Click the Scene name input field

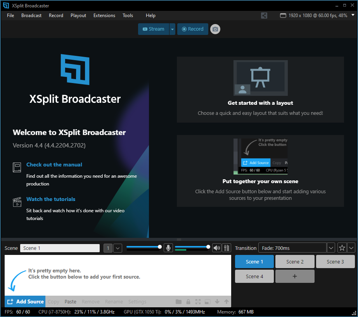pos(60,248)
